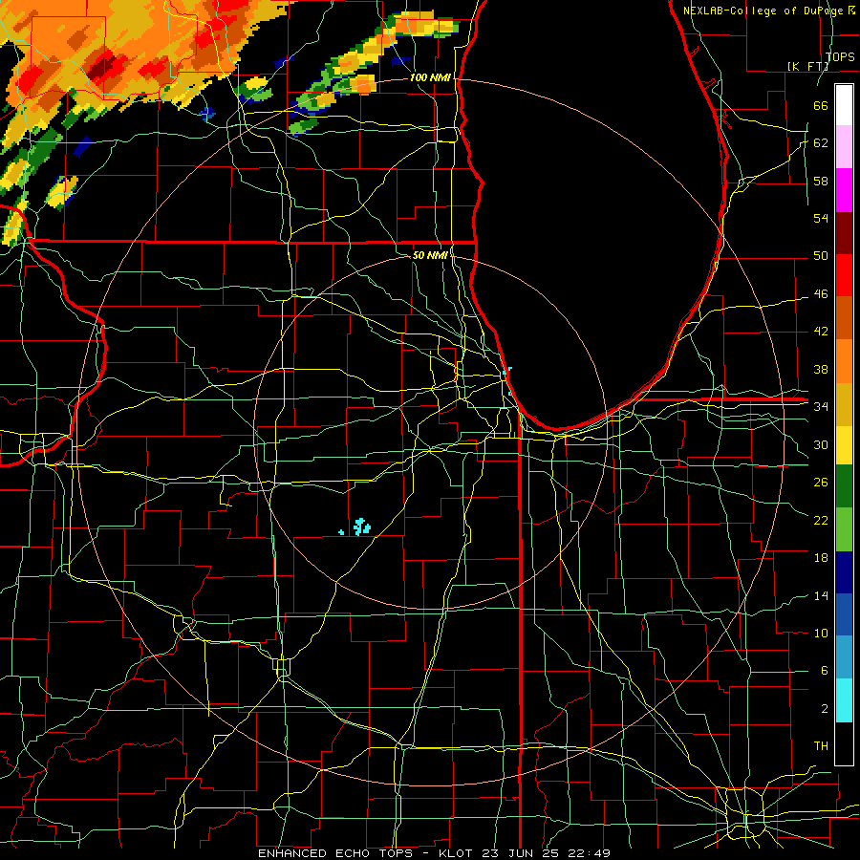Click the 26 legend value
Screen dimensions: 860x860
point(821,483)
